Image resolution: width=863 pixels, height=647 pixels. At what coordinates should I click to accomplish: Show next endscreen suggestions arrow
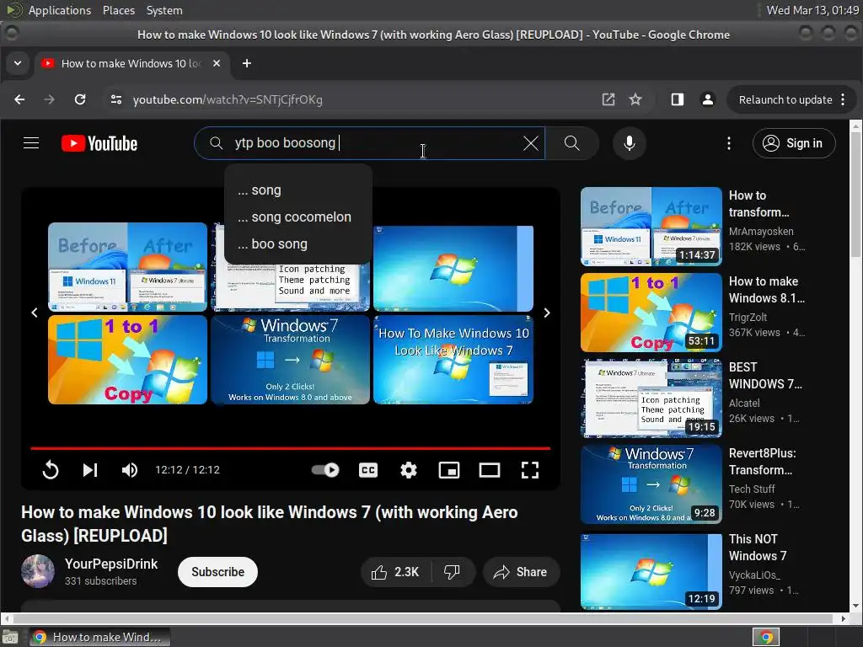coord(546,313)
